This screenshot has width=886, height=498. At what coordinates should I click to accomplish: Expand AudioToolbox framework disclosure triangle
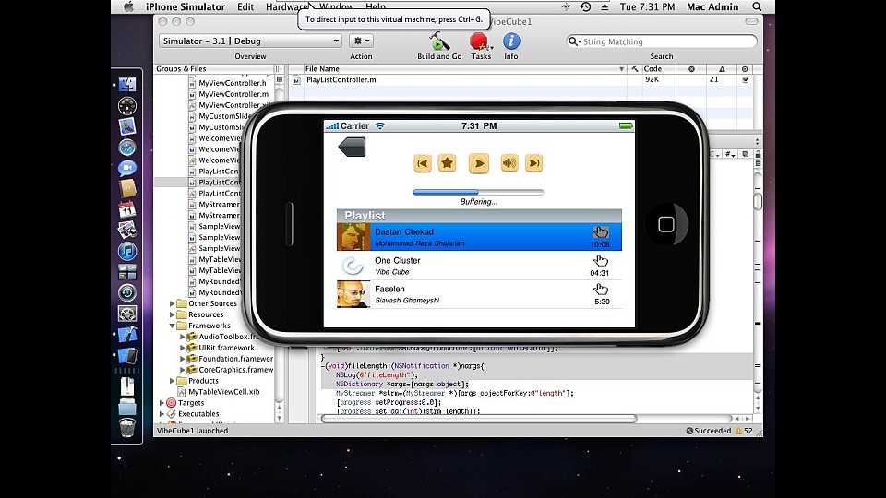(182, 337)
